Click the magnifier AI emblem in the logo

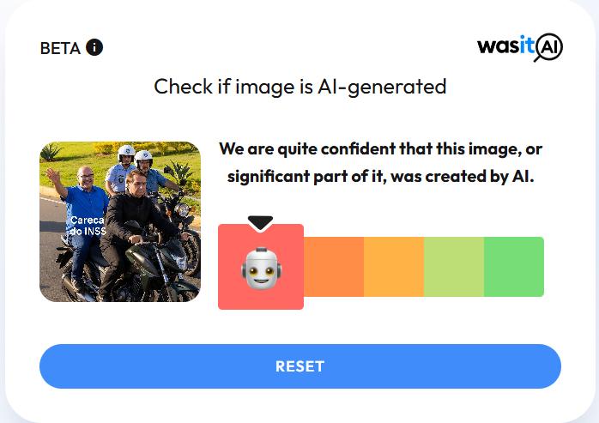(x=548, y=48)
